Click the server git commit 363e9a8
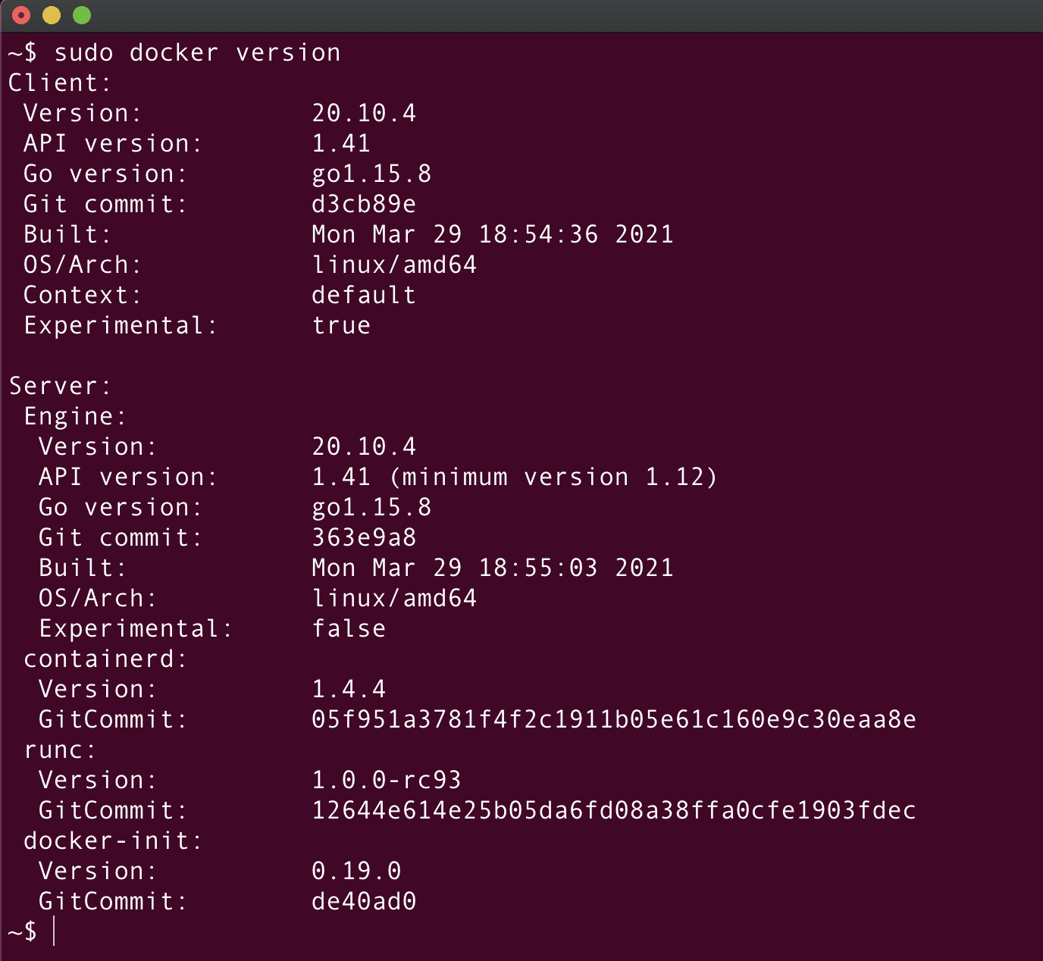The height and width of the screenshot is (961, 1043). 364,537
